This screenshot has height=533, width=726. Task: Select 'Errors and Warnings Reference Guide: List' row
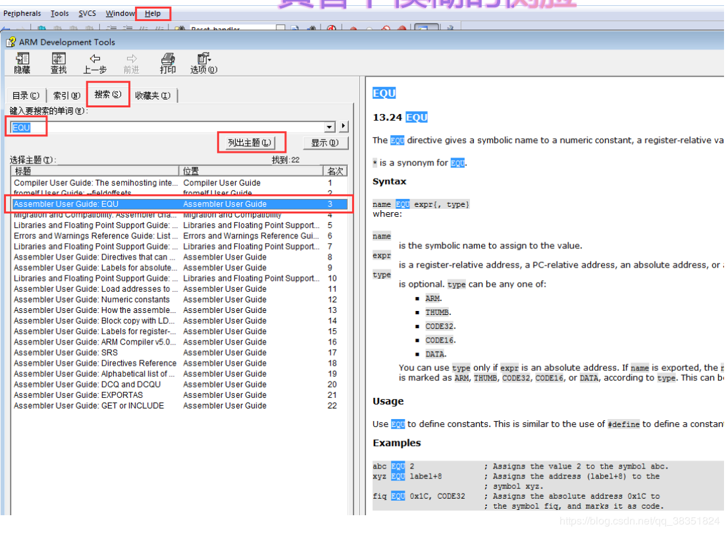click(x=180, y=236)
